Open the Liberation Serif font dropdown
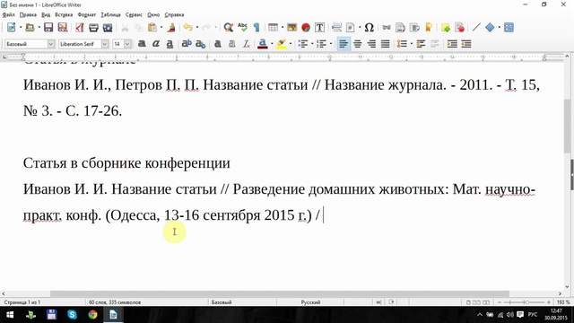The width and height of the screenshot is (574, 323). pos(105,44)
